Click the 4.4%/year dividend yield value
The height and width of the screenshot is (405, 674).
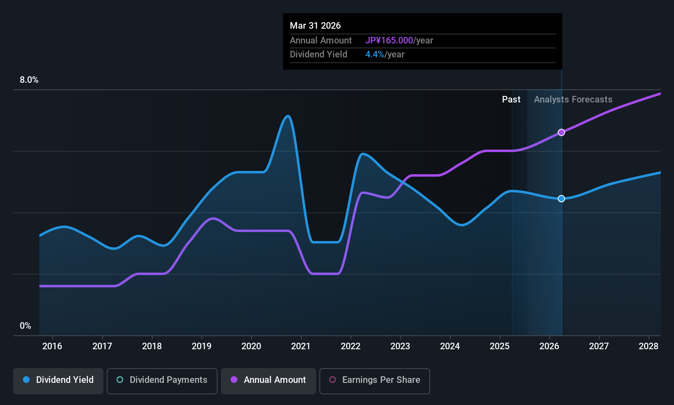[385, 54]
